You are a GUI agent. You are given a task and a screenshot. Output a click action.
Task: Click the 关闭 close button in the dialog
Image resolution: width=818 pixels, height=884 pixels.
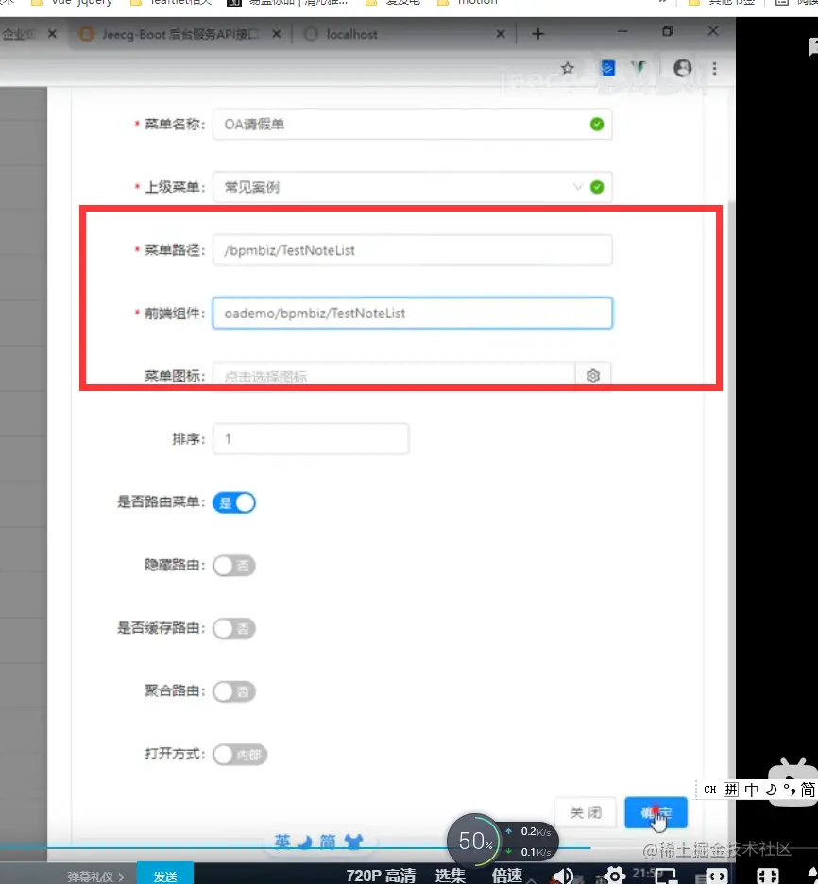click(x=585, y=811)
